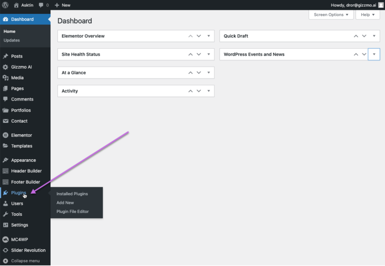
Task: Click the Updates link under Dashboard
Action: [12, 40]
